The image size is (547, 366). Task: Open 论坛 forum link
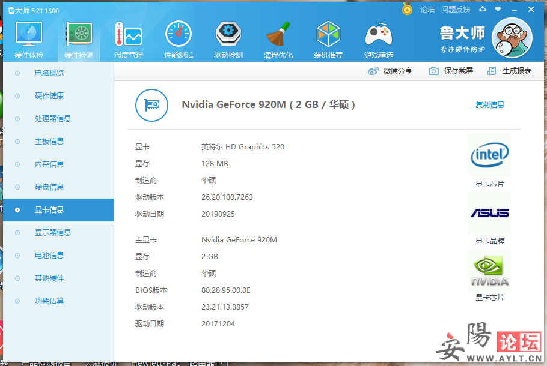[x=427, y=10]
